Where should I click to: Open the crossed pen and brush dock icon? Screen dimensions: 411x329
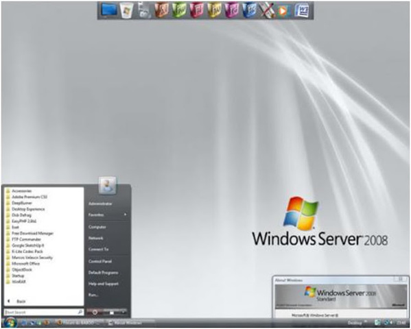click(x=266, y=11)
